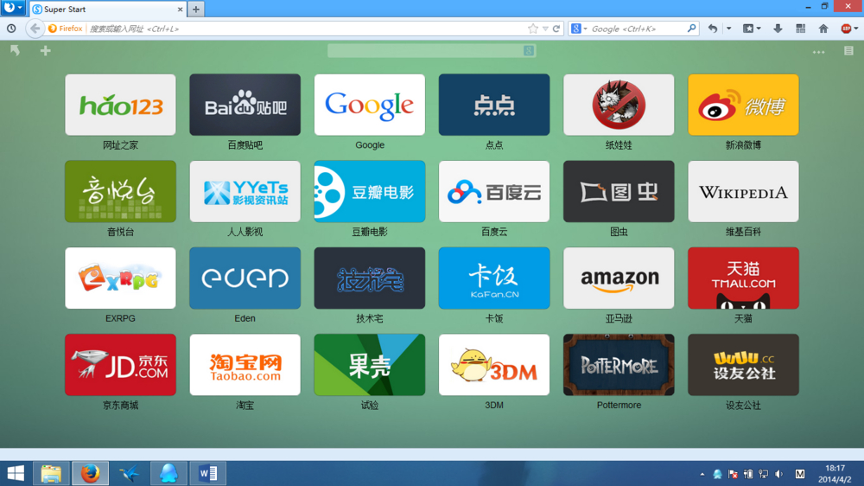
Task: Open the history clock icon
Action: 11,29
